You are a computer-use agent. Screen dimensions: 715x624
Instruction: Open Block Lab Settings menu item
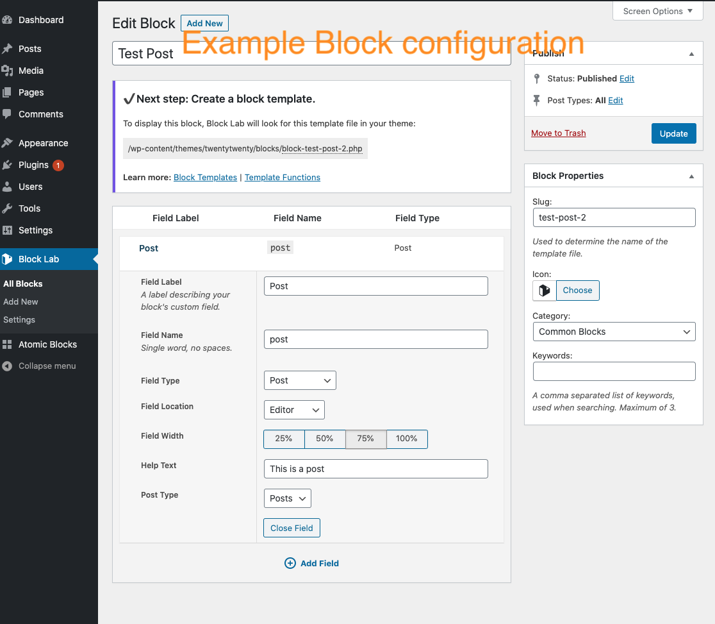19,319
